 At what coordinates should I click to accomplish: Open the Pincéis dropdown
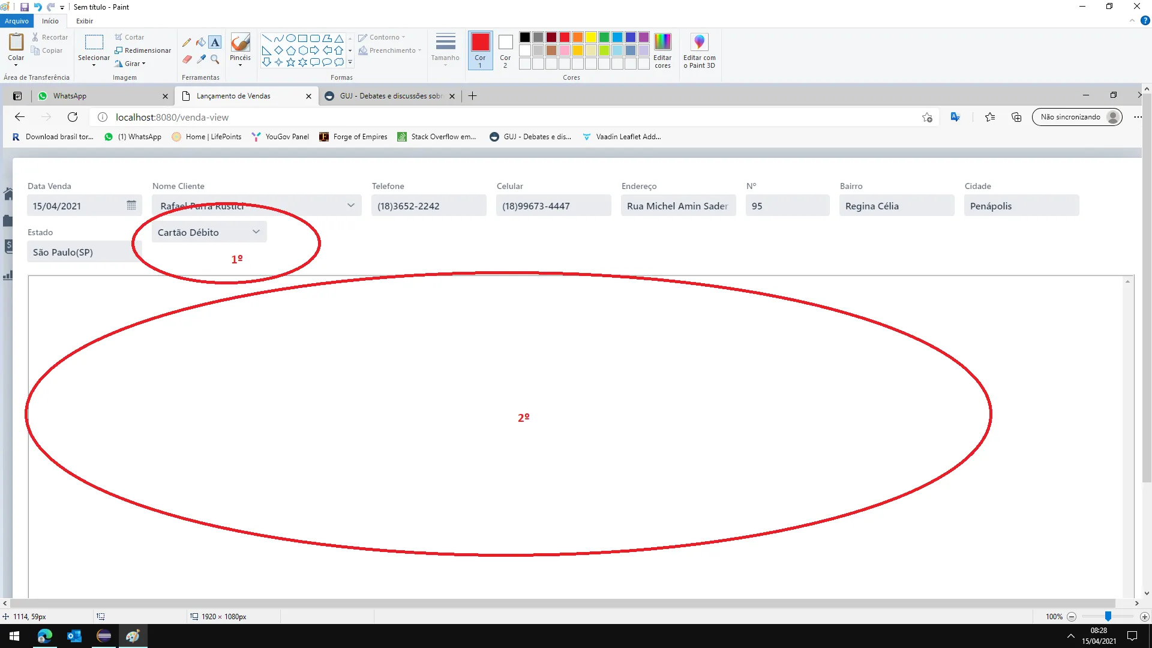240,64
